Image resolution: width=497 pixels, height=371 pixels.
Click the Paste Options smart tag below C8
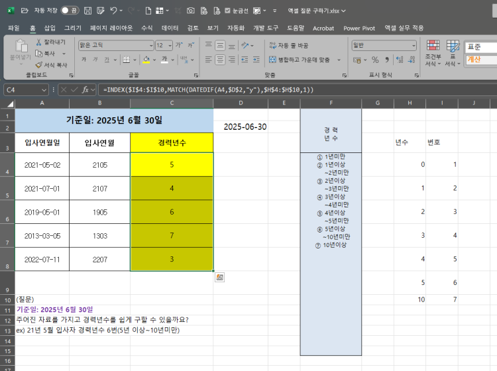[219, 278]
